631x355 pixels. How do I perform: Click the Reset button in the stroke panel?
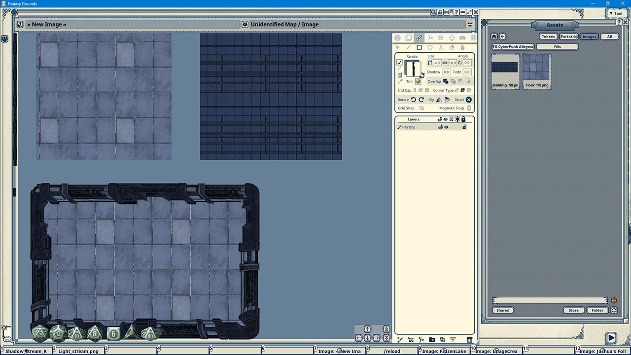pos(468,100)
